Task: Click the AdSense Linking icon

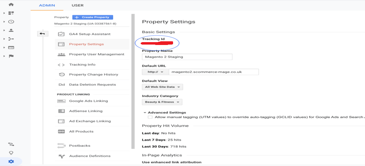Action: (61, 111)
